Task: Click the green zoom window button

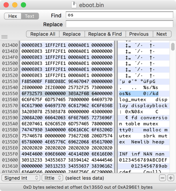Action: [x=23, y=5]
